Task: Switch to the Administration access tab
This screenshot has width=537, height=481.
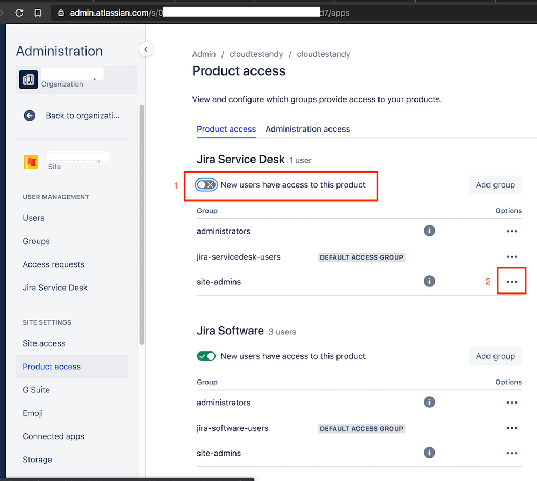Action: click(307, 129)
